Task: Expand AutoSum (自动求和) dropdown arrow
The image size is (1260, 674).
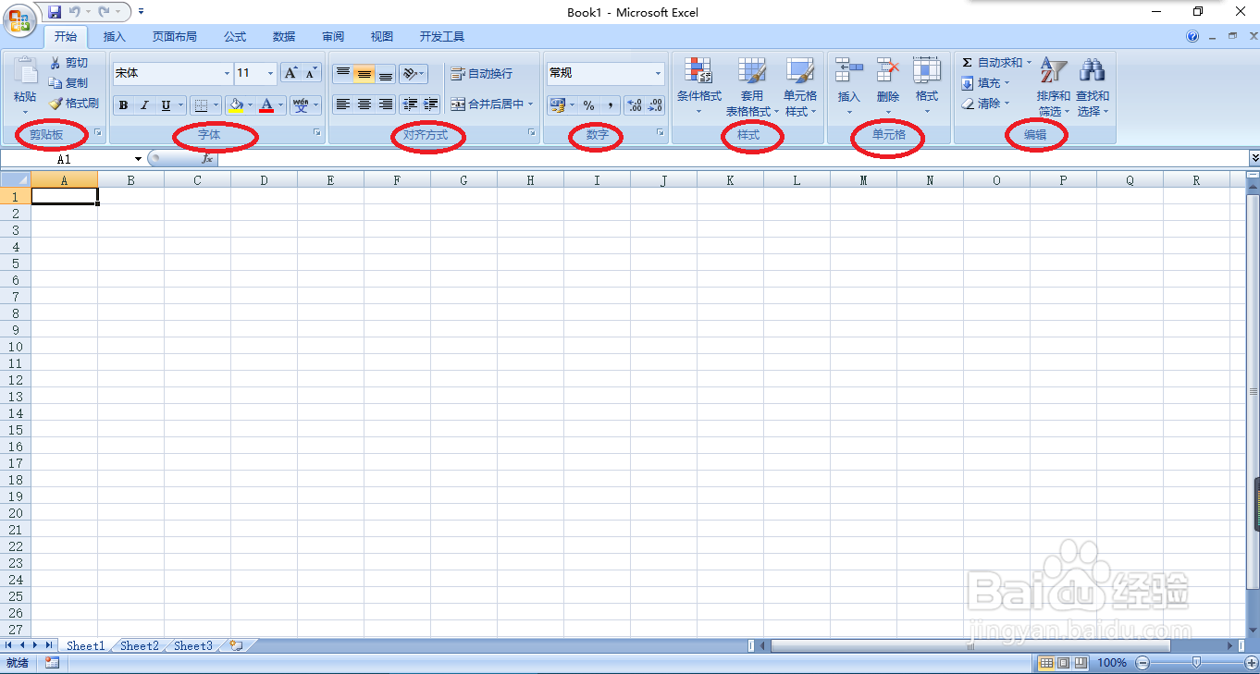Action: (1029, 63)
